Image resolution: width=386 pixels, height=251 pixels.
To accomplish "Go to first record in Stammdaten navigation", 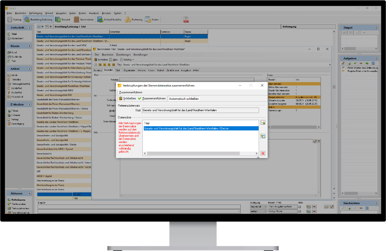I will [100, 65].
